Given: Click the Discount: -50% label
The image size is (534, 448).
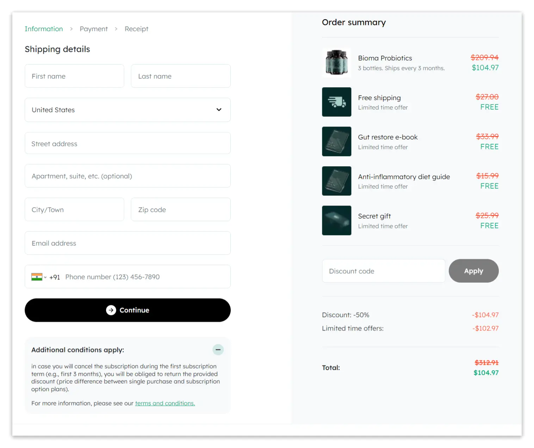Looking at the screenshot, I should 346,315.
